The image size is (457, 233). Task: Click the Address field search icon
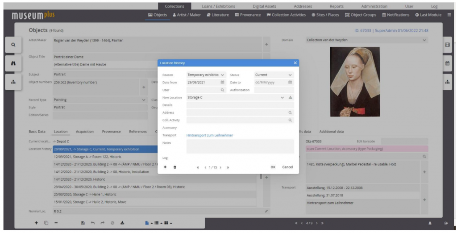[x=290, y=113]
